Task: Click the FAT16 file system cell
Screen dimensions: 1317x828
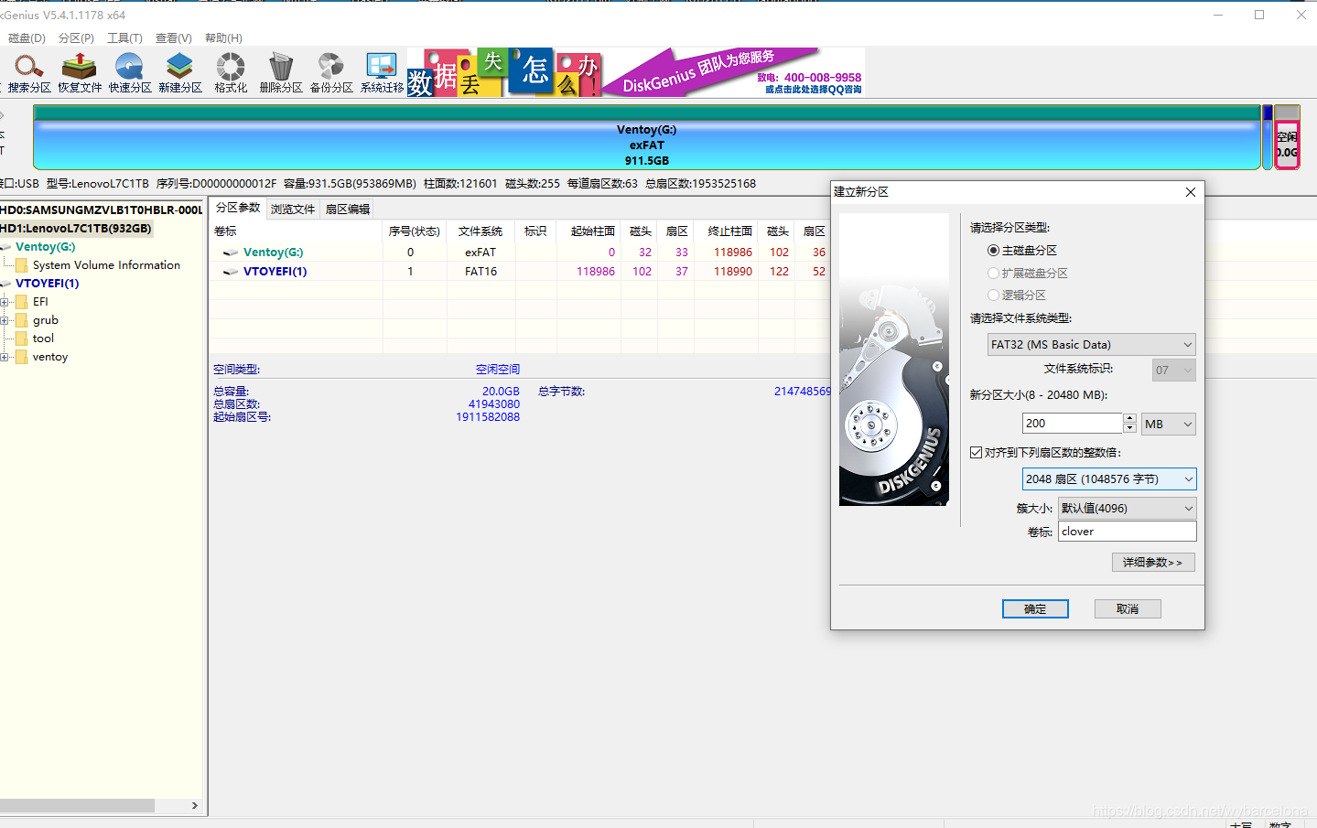Action: click(x=480, y=272)
